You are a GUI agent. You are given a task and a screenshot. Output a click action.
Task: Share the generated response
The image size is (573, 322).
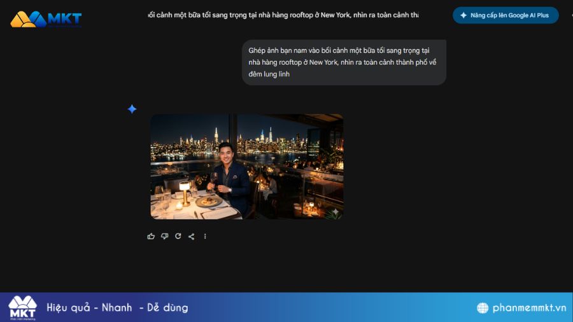(192, 236)
